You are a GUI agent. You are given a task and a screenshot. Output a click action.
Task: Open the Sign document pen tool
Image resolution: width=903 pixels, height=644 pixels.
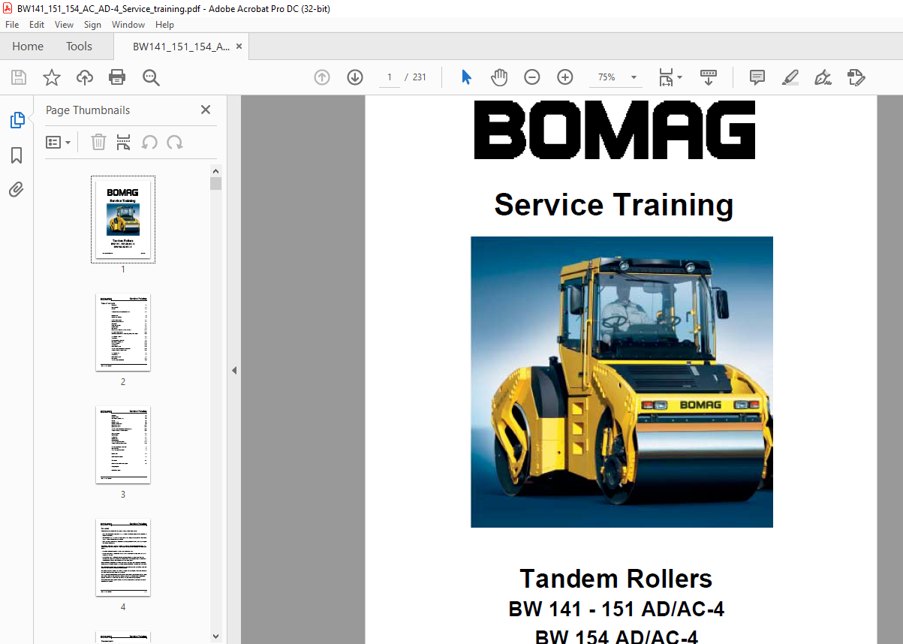[823, 77]
